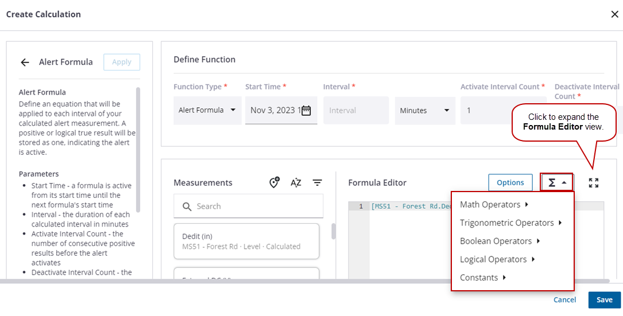Click the Save button
This screenshot has height=316, width=623.
tap(604, 300)
